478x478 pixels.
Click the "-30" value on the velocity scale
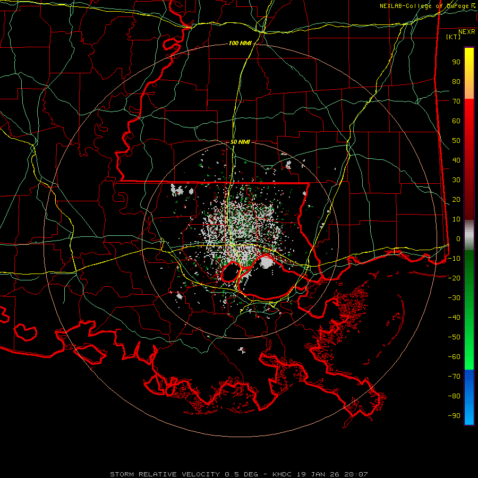pyautogui.click(x=454, y=298)
